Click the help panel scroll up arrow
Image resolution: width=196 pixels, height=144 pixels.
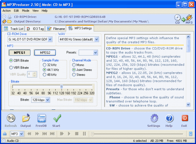188,37
